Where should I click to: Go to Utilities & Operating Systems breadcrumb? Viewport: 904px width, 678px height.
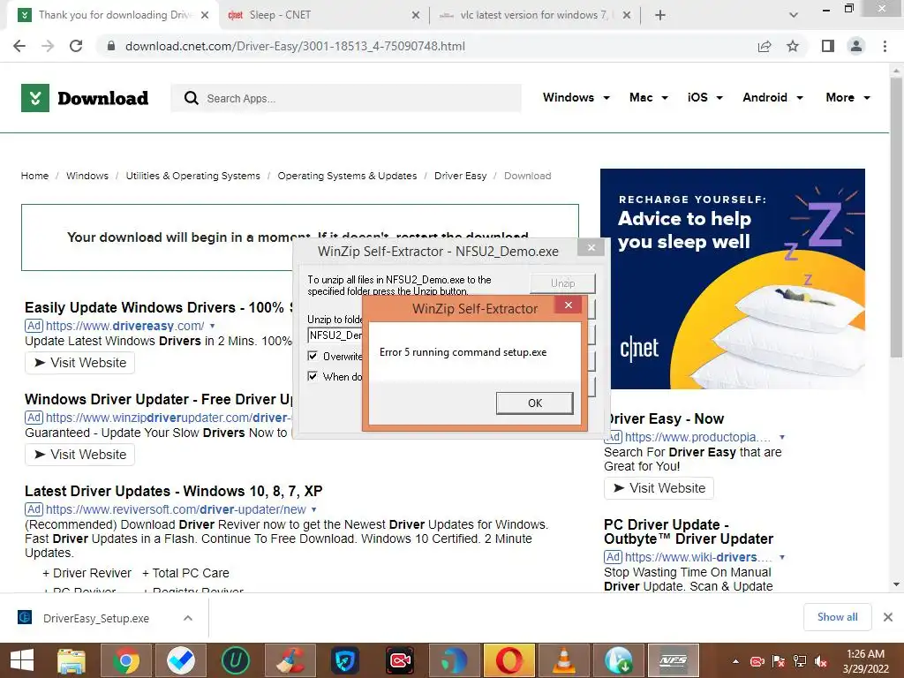pyautogui.click(x=193, y=176)
